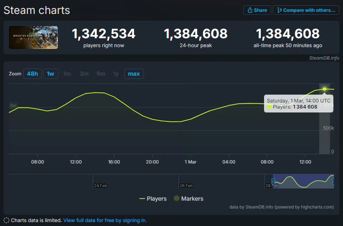Toggle the Players series in legend
This screenshot has width=343, height=226.
(153, 199)
